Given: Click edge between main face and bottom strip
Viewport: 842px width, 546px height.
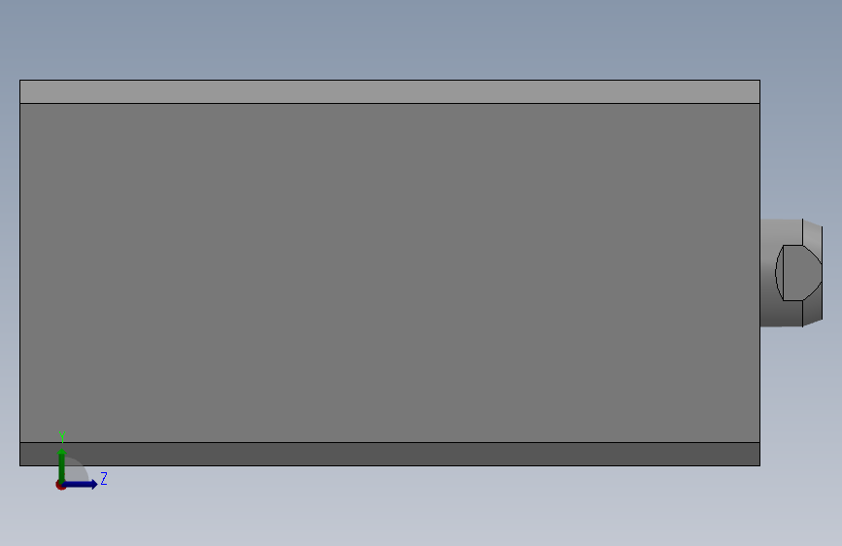Looking at the screenshot, I should pyautogui.click(x=389, y=443).
